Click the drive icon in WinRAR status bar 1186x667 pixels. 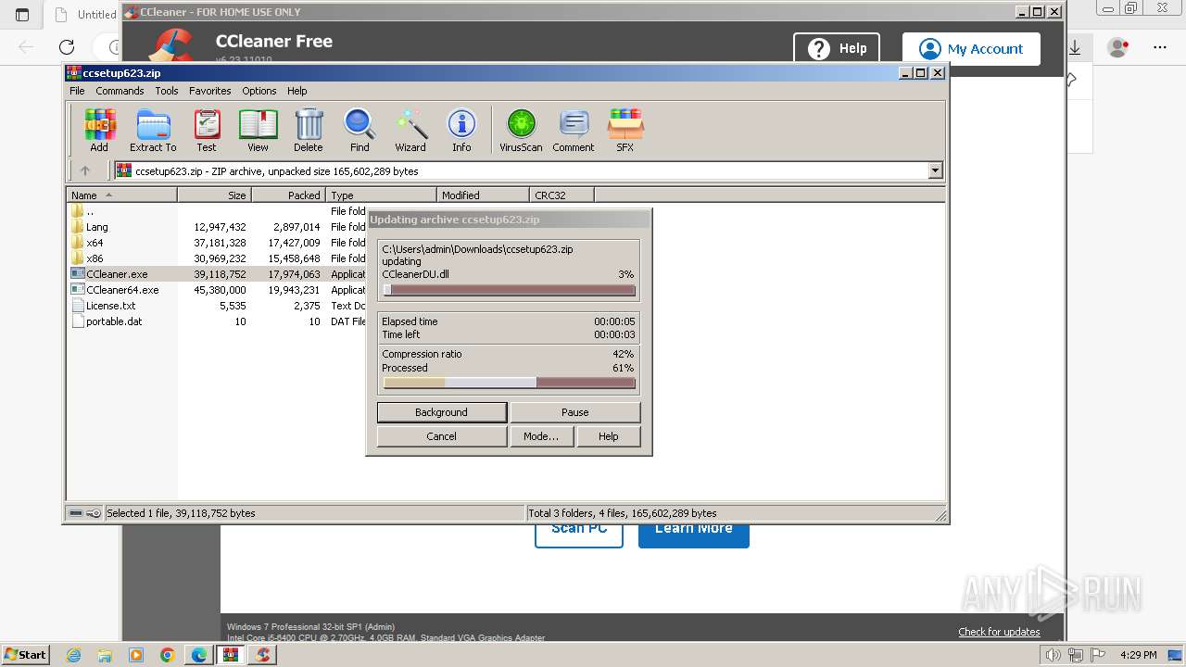[76, 513]
